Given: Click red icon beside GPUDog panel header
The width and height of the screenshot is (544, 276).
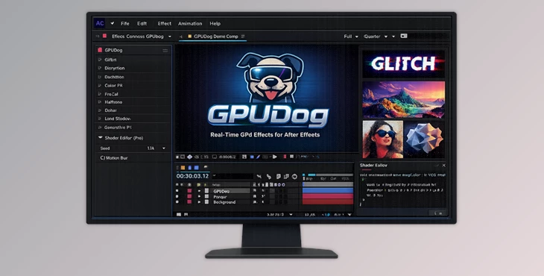Looking at the screenshot, I should click(x=100, y=50).
